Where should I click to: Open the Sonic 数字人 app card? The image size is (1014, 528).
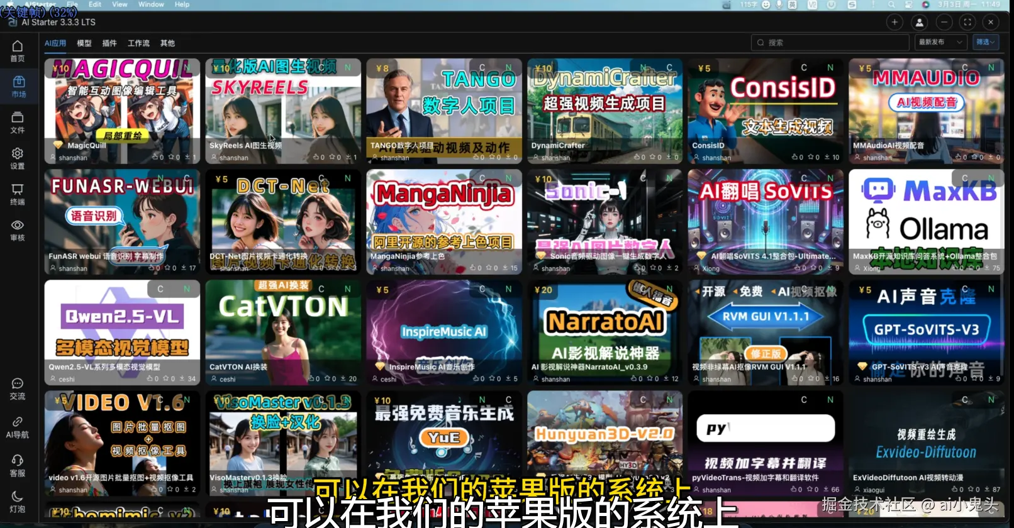click(x=605, y=222)
